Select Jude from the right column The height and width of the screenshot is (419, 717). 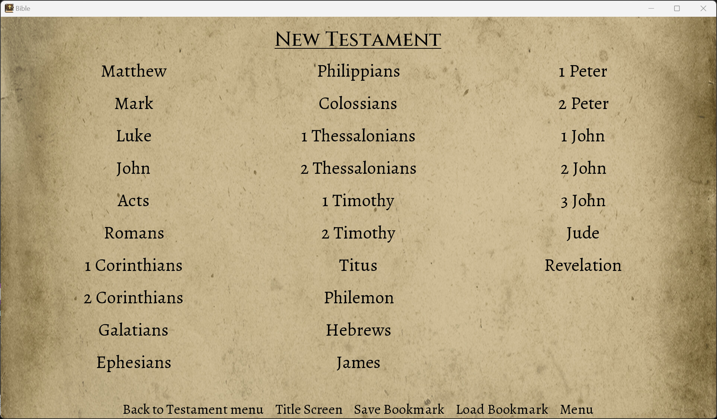tap(582, 233)
